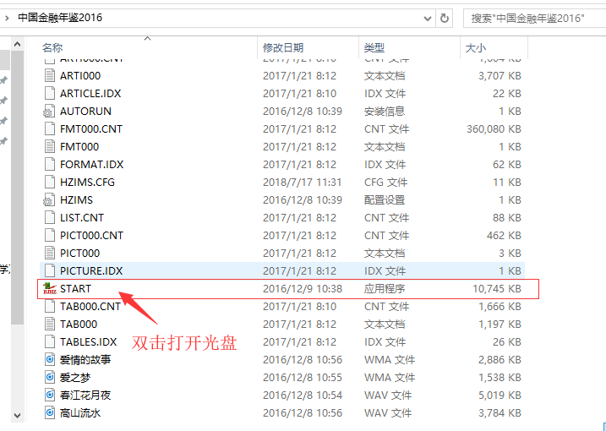Select the FMT000.CNT file icon

pyautogui.click(x=50, y=129)
